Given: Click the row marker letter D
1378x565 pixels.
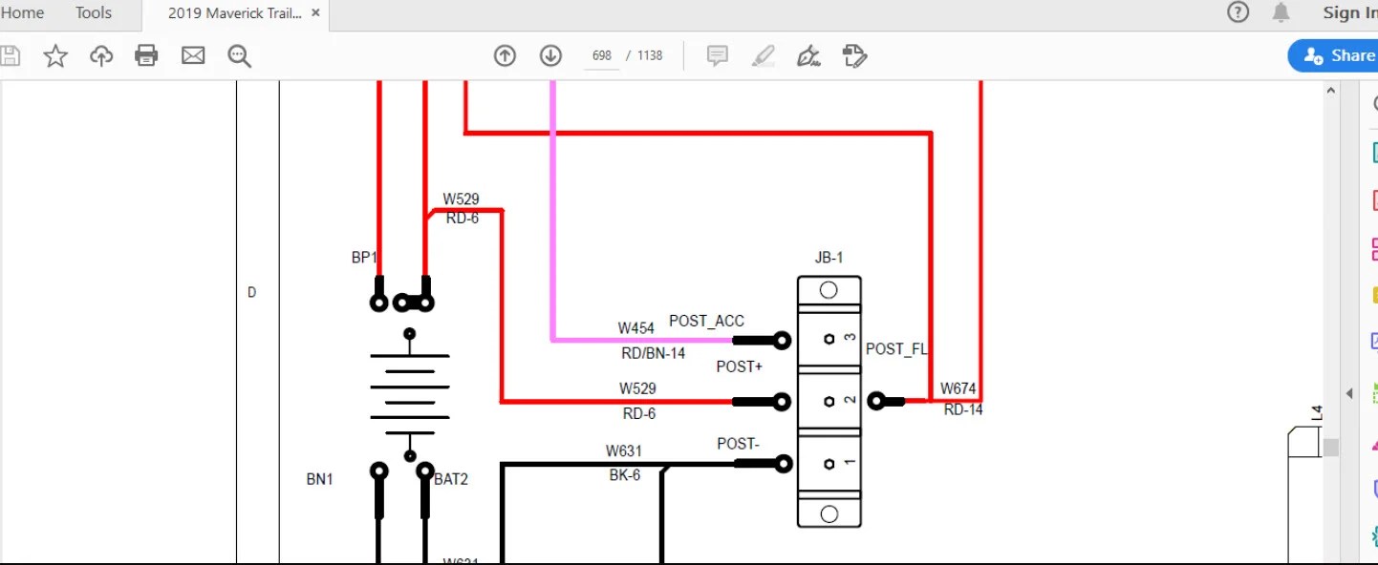Looking at the screenshot, I should pos(251,293).
